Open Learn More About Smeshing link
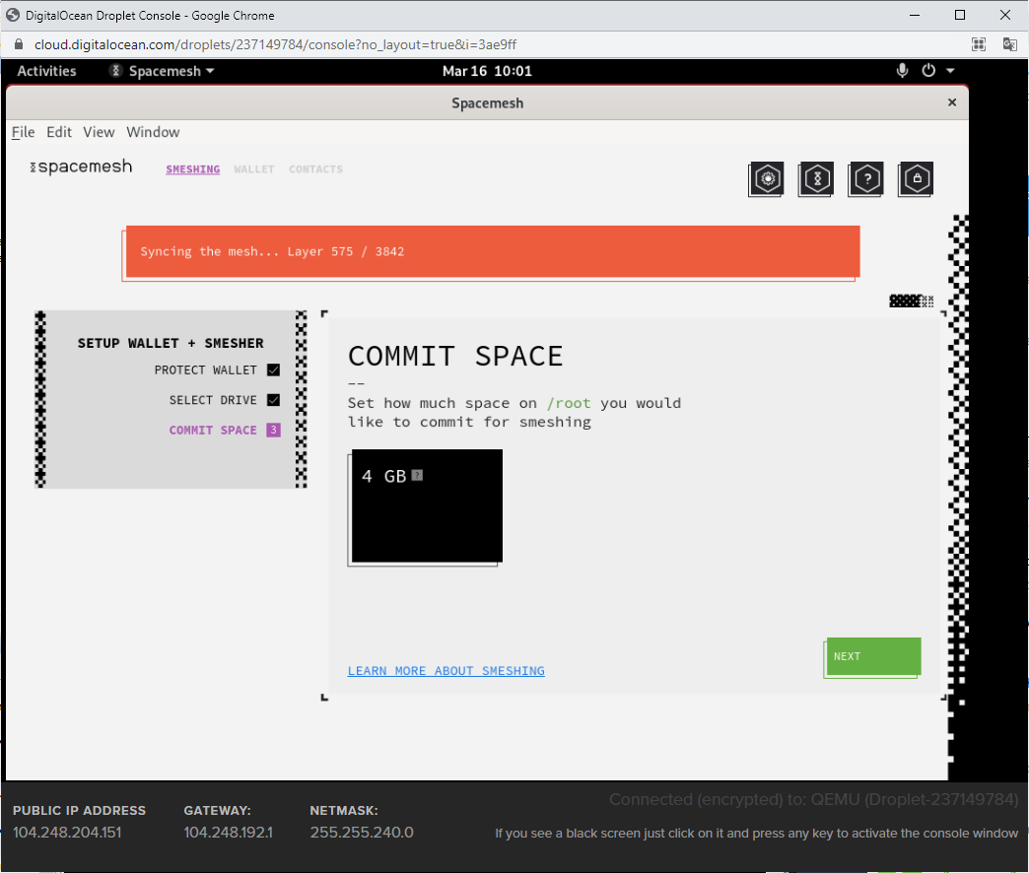 point(446,671)
